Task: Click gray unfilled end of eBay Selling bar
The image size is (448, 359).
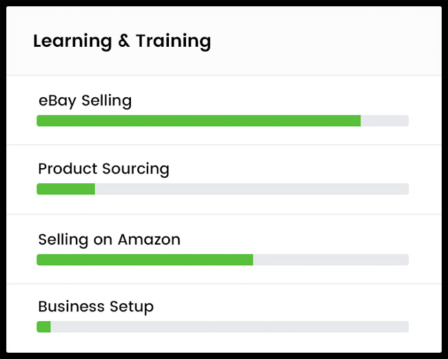Action: point(385,121)
